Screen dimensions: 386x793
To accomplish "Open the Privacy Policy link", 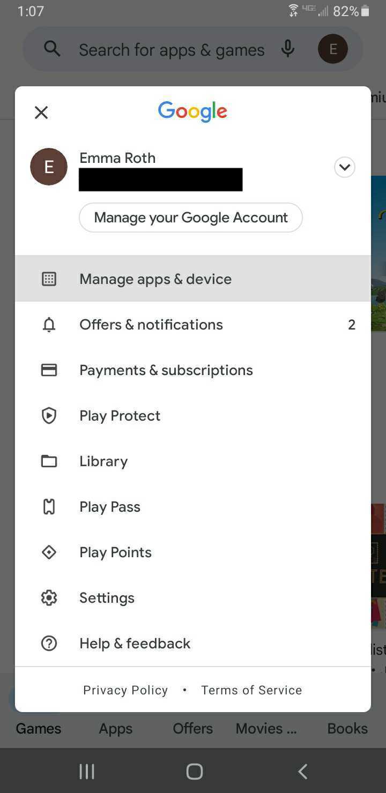I will click(x=125, y=690).
